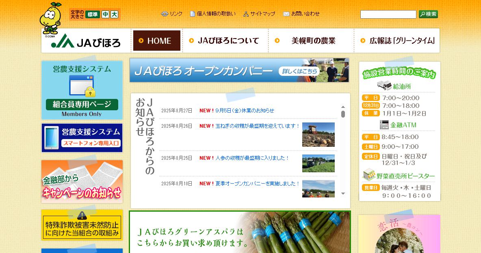Viewport: 481px width, 253px height.
Task: Click news list scroll down arrow
Action: tap(343, 193)
